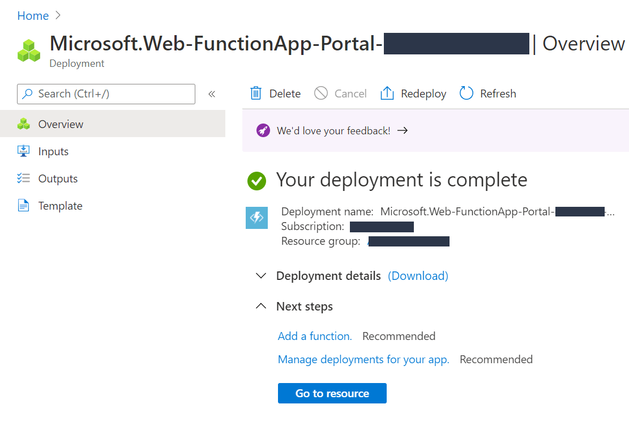Expand the Deployment details section chevron

coord(261,276)
